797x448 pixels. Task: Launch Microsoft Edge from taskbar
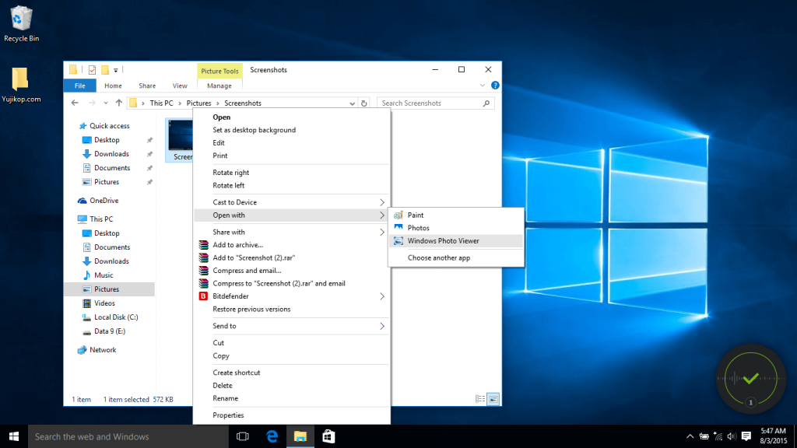pyautogui.click(x=272, y=436)
